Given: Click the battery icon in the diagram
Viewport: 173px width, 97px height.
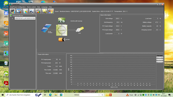Looking at the screenshot, I should [x=62, y=39].
